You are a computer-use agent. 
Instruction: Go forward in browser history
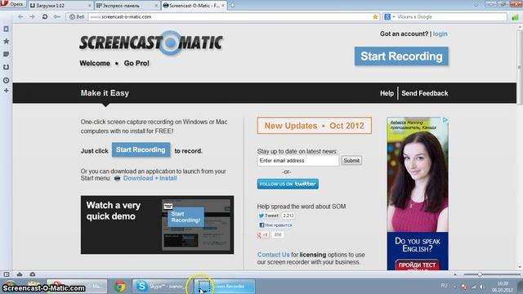coord(33,16)
